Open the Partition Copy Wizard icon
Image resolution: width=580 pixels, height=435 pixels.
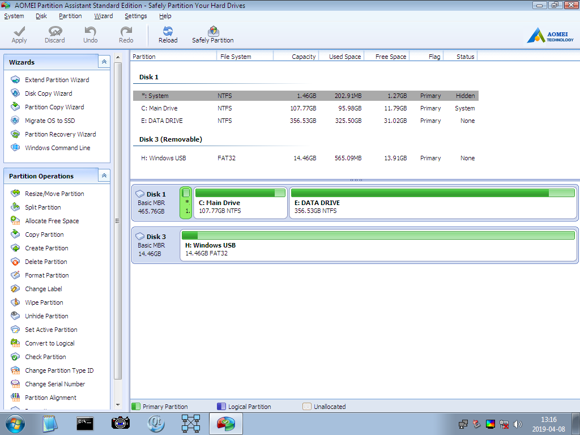click(x=15, y=107)
